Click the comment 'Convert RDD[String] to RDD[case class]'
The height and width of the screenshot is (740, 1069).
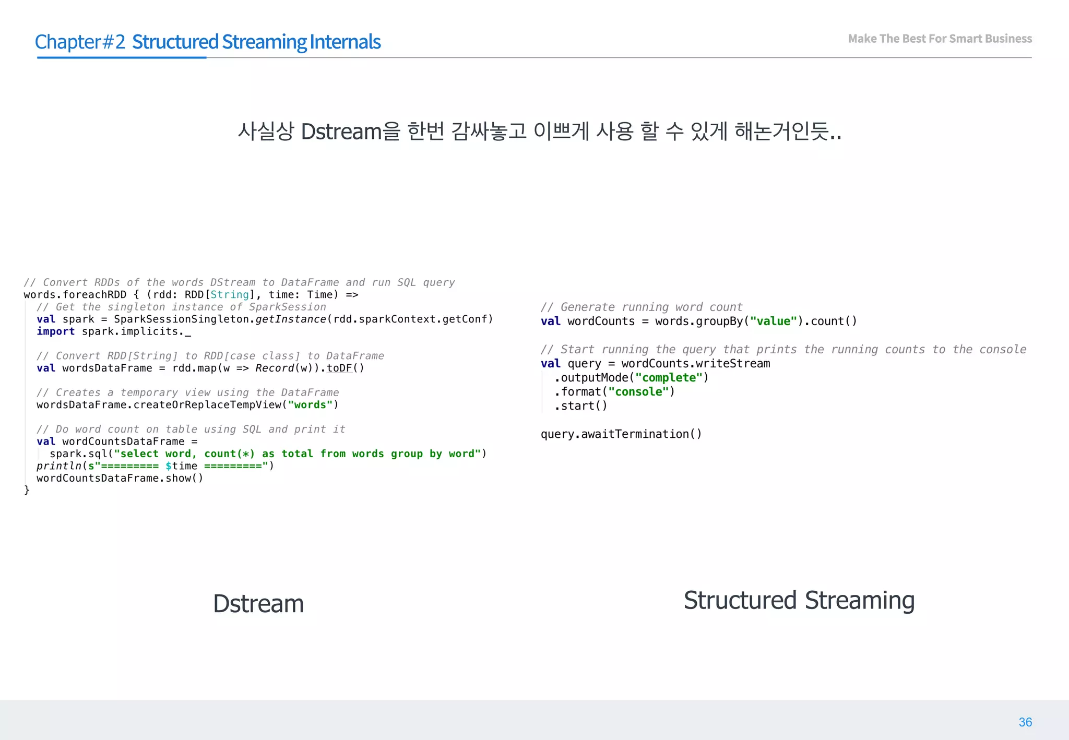point(210,355)
